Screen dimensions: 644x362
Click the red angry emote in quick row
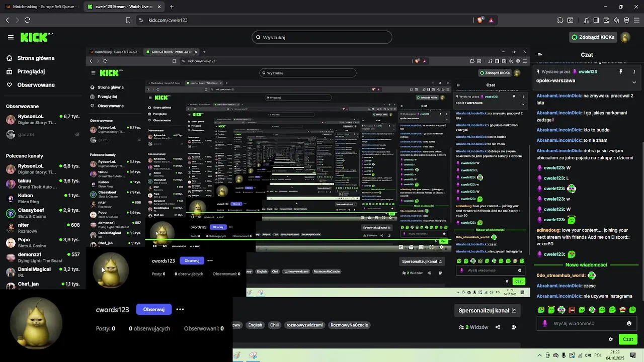click(572, 310)
